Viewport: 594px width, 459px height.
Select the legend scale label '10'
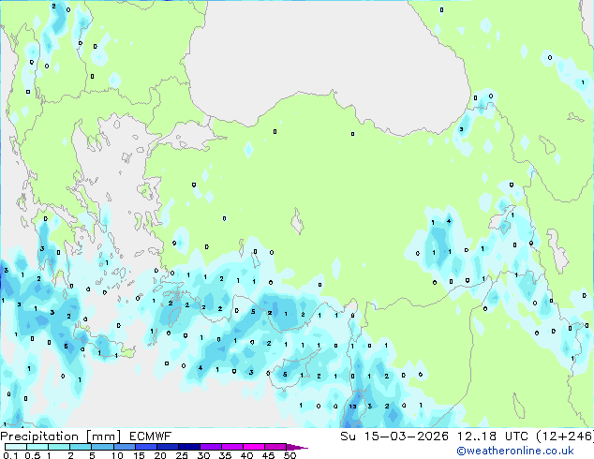117,455
